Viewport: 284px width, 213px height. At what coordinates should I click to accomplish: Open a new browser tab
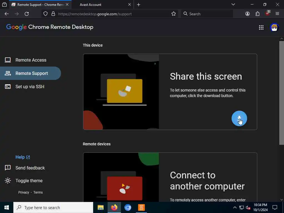tap(139, 5)
